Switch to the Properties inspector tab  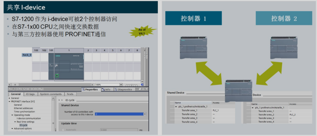91,90
